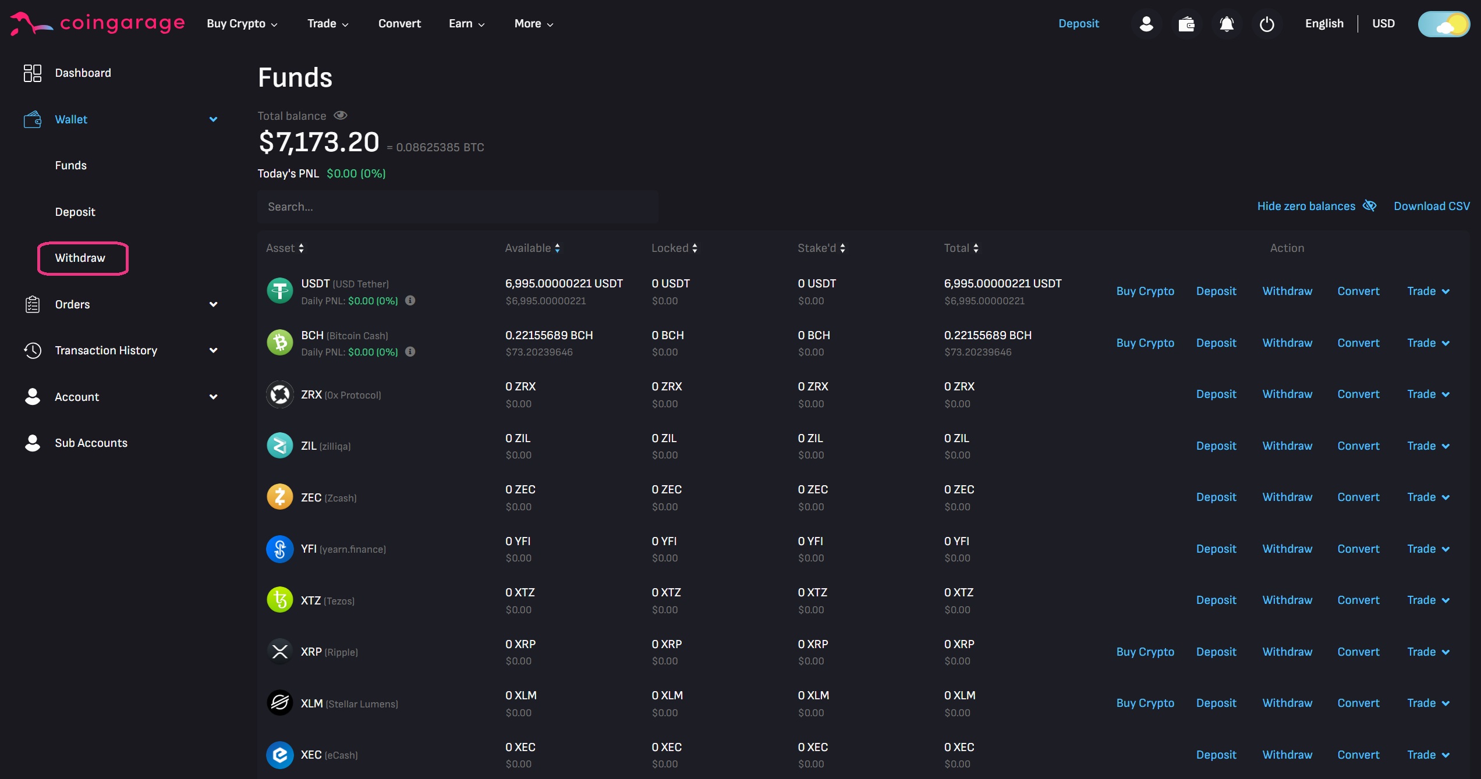Viewport: 1481px width, 779px height.
Task: Open Buy Crypto dropdown in top navigation
Action: [x=242, y=23]
